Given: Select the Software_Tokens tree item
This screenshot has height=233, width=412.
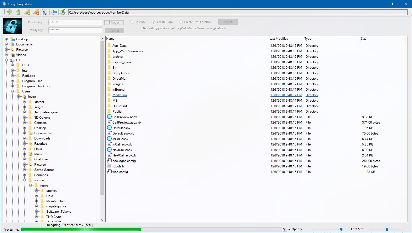Looking at the screenshot, I should pos(59,212).
